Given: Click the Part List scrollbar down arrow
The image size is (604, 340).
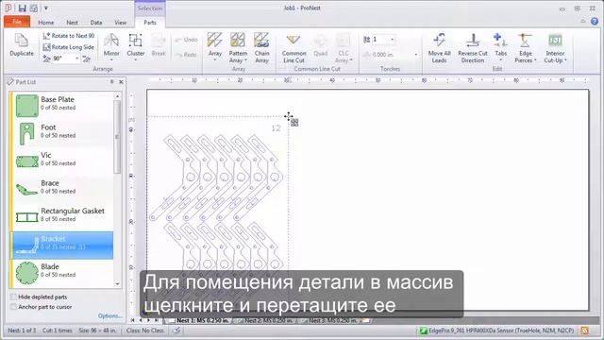Looking at the screenshot, I should [117, 283].
